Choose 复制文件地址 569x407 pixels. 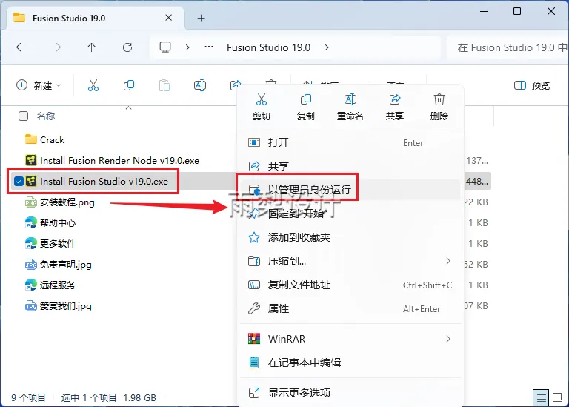coord(350,285)
